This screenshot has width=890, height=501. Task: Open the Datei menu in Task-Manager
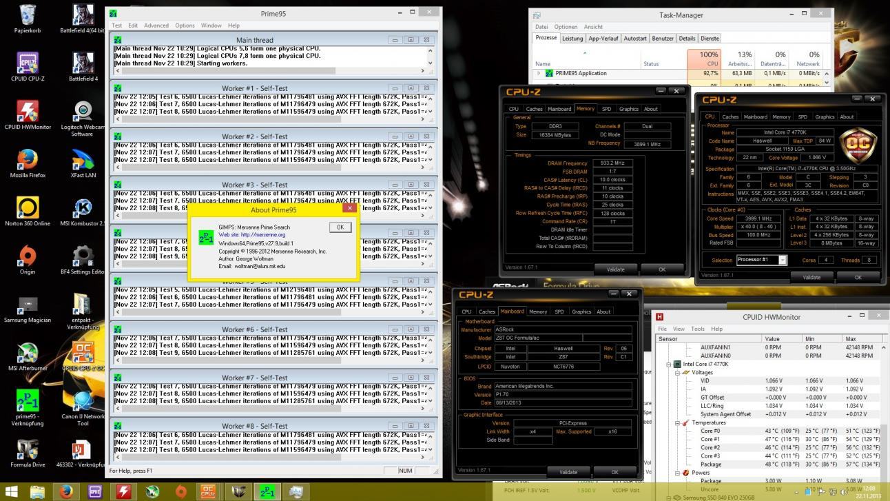click(541, 27)
